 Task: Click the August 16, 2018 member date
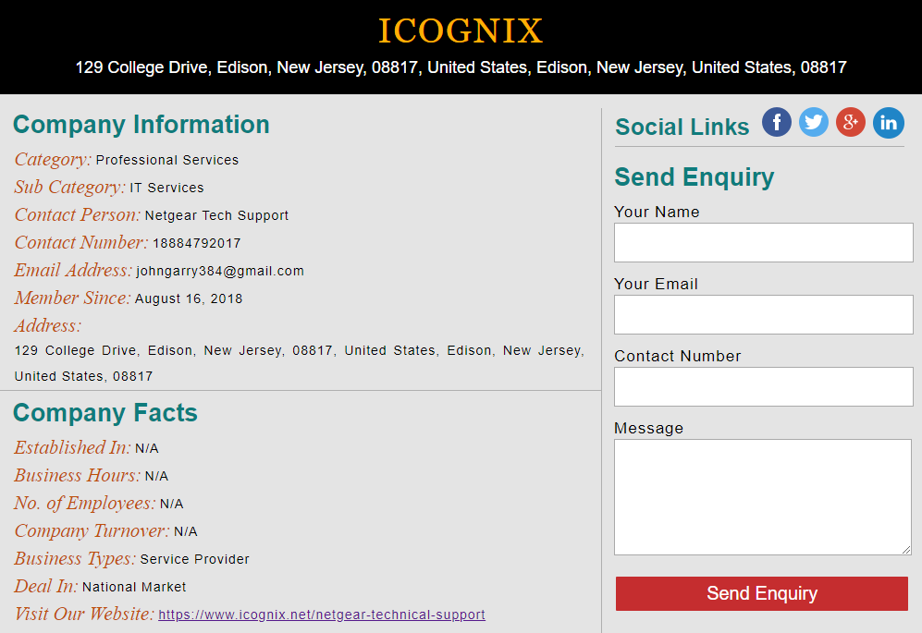click(188, 298)
